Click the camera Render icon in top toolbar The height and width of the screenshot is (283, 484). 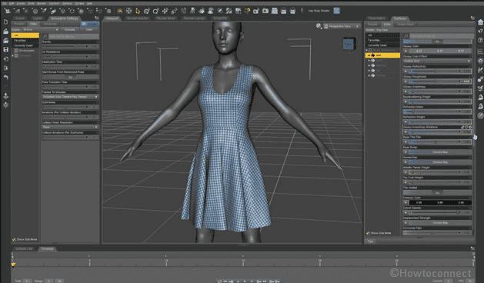[x=256, y=11]
